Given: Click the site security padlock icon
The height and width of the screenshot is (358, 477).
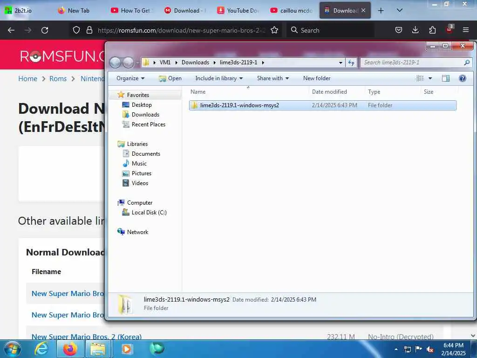Looking at the screenshot, I should (x=89, y=30).
